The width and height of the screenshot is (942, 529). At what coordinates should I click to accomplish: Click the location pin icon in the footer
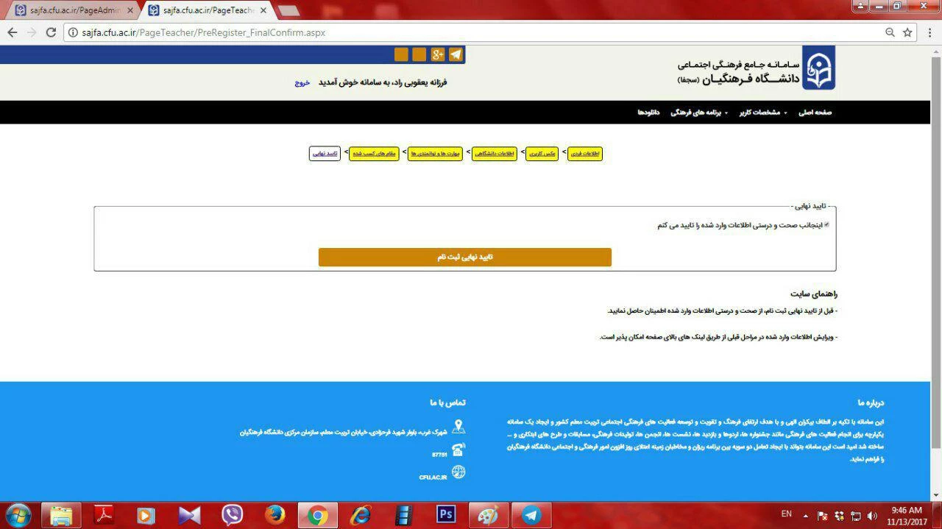[x=458, y=427]
